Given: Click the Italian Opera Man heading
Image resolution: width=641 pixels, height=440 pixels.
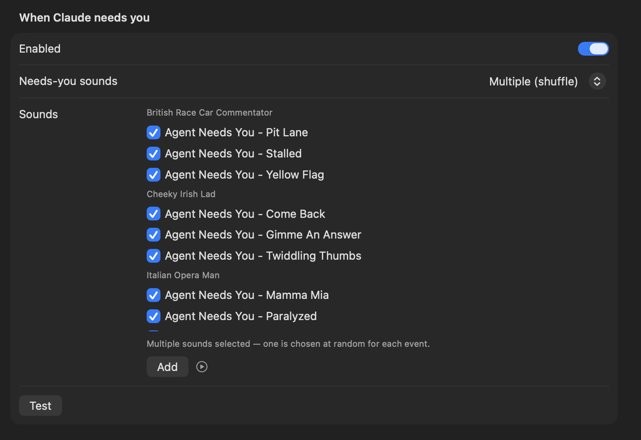Looking at the screenshot, I should (183, 275).
